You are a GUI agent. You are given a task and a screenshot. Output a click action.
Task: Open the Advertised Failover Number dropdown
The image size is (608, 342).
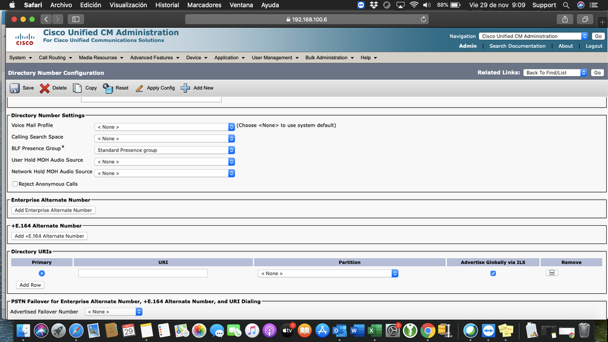point(113,312)
